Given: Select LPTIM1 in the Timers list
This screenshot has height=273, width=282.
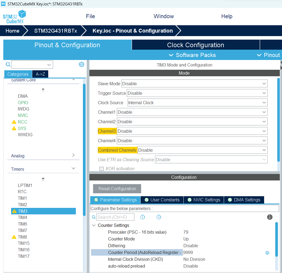Looking at the screenshot, I should point(25,185).
